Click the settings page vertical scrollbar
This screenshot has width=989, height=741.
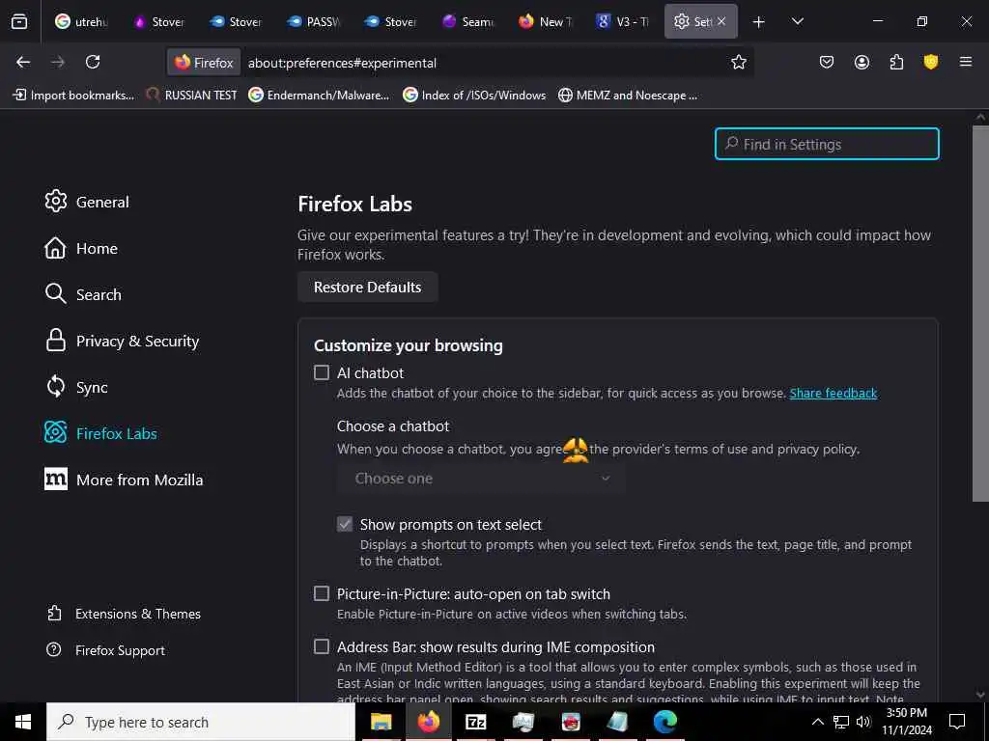pos(980,313)
